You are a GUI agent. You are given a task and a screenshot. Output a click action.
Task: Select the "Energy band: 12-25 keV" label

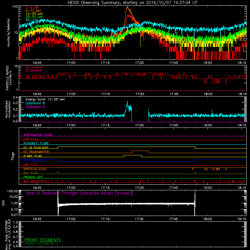click(45, 99)
